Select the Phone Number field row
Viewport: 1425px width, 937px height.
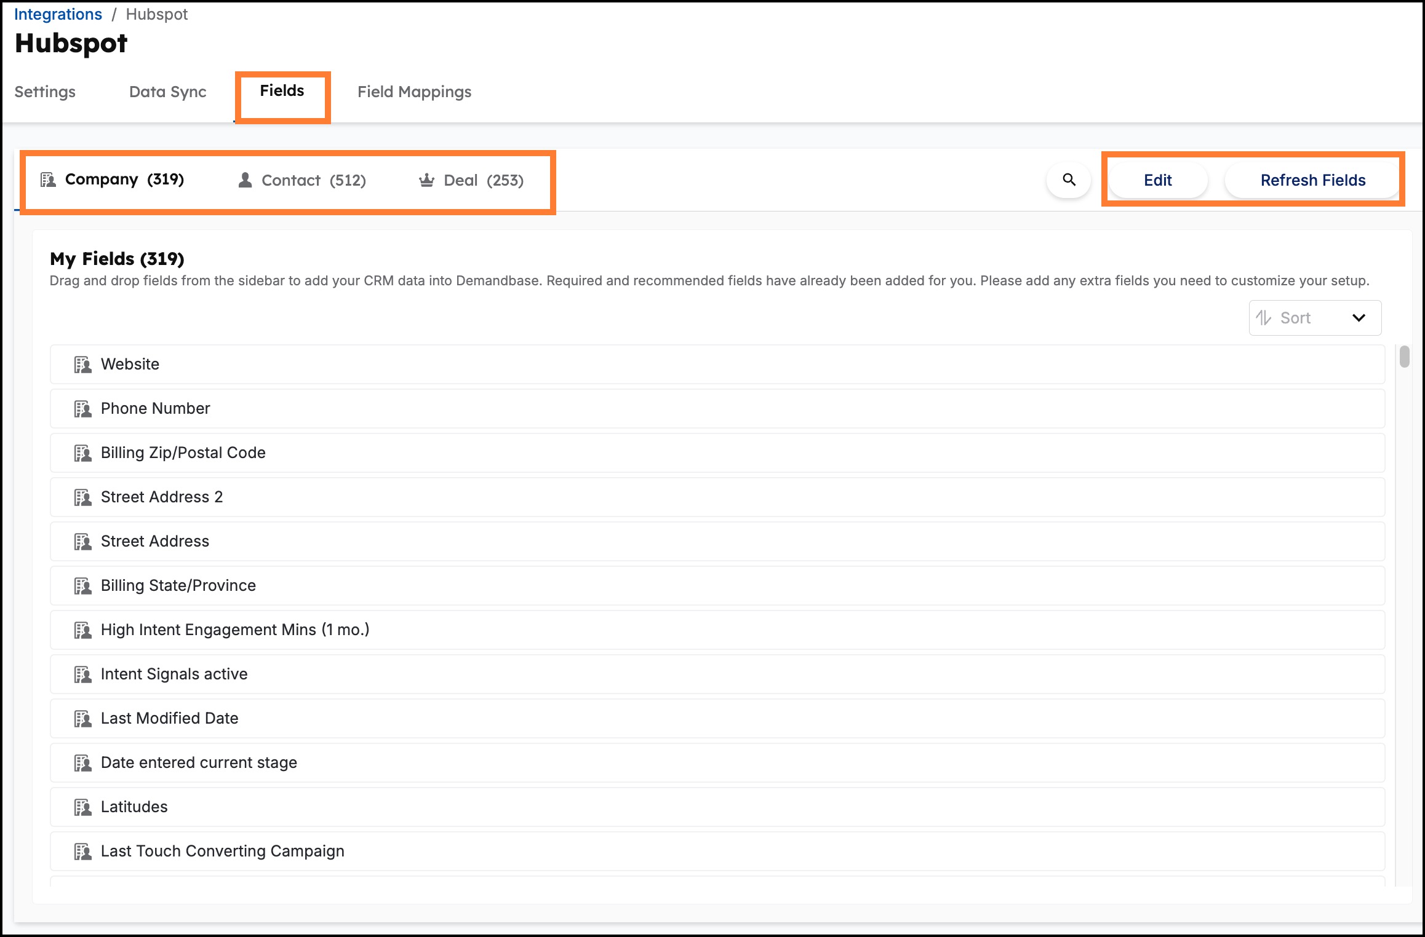[717, 409]
